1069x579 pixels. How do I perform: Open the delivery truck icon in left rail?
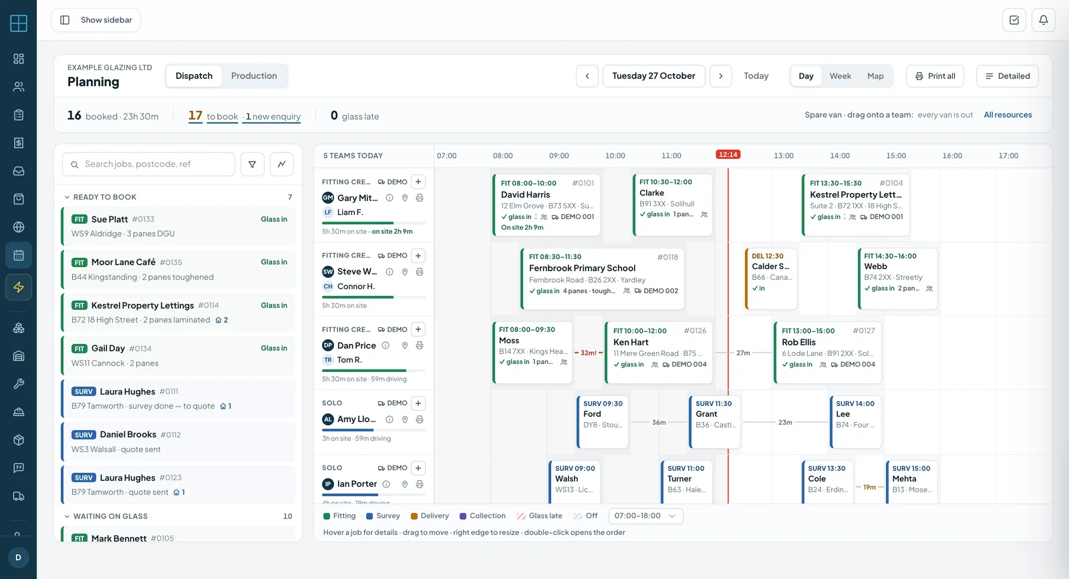point(19,496)
